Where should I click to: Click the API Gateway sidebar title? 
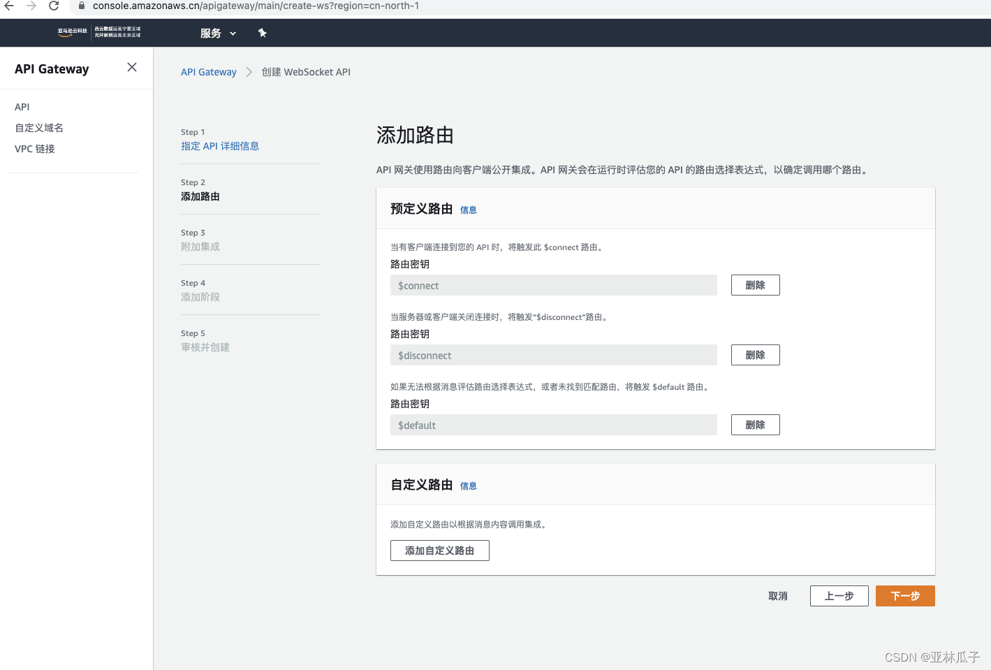[52, 68]
